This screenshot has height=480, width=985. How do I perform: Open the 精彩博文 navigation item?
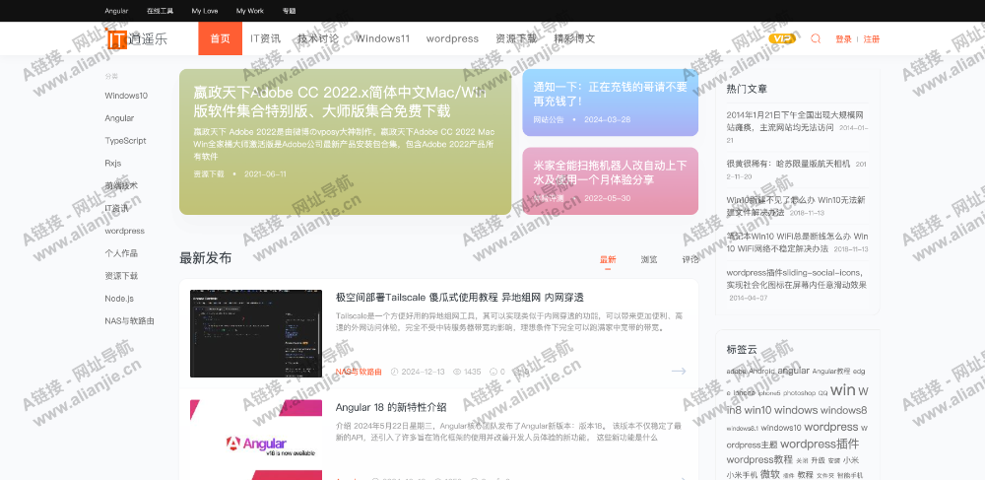[574, 38]
